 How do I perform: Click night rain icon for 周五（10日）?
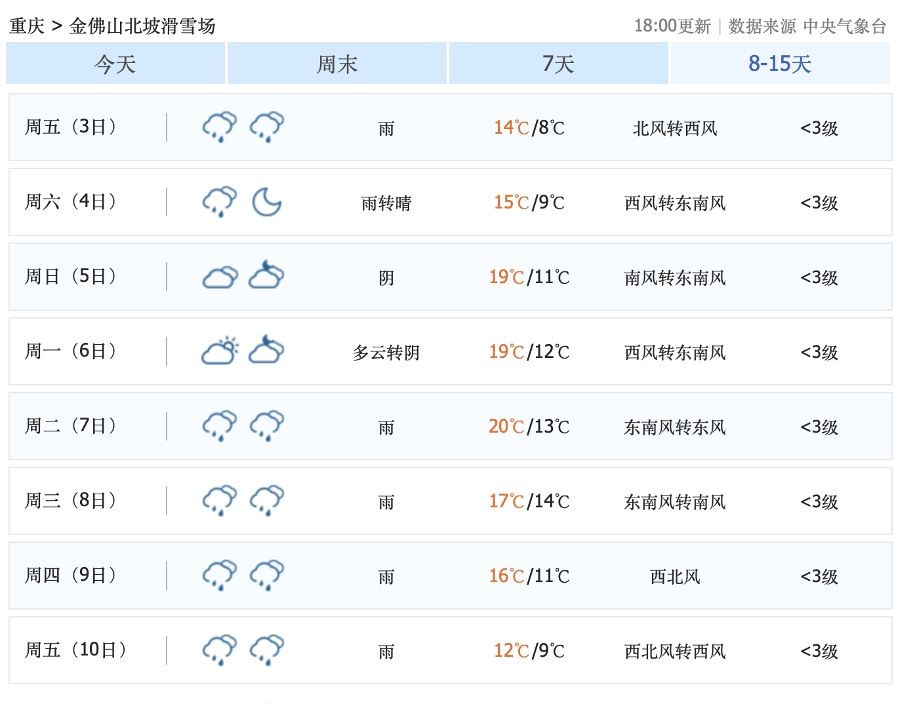267,650
